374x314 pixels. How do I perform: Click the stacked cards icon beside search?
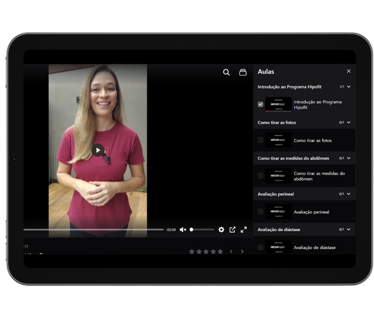coord(243,72)
